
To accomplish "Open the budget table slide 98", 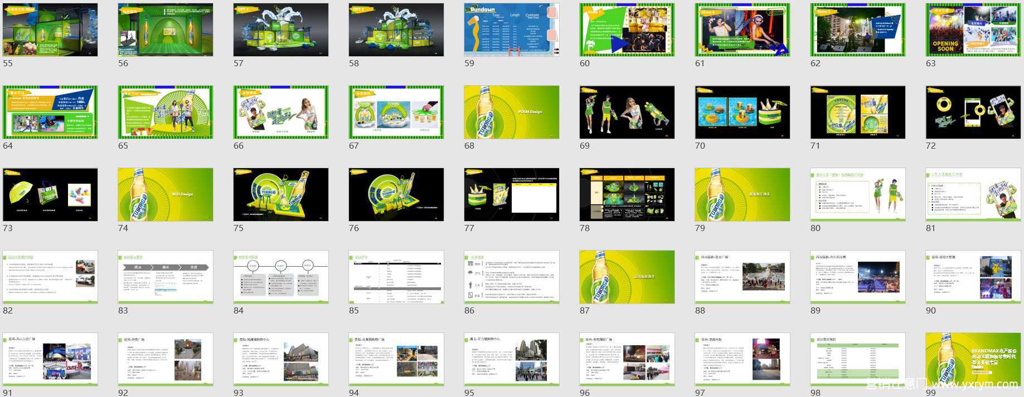I will pos(858,359).
